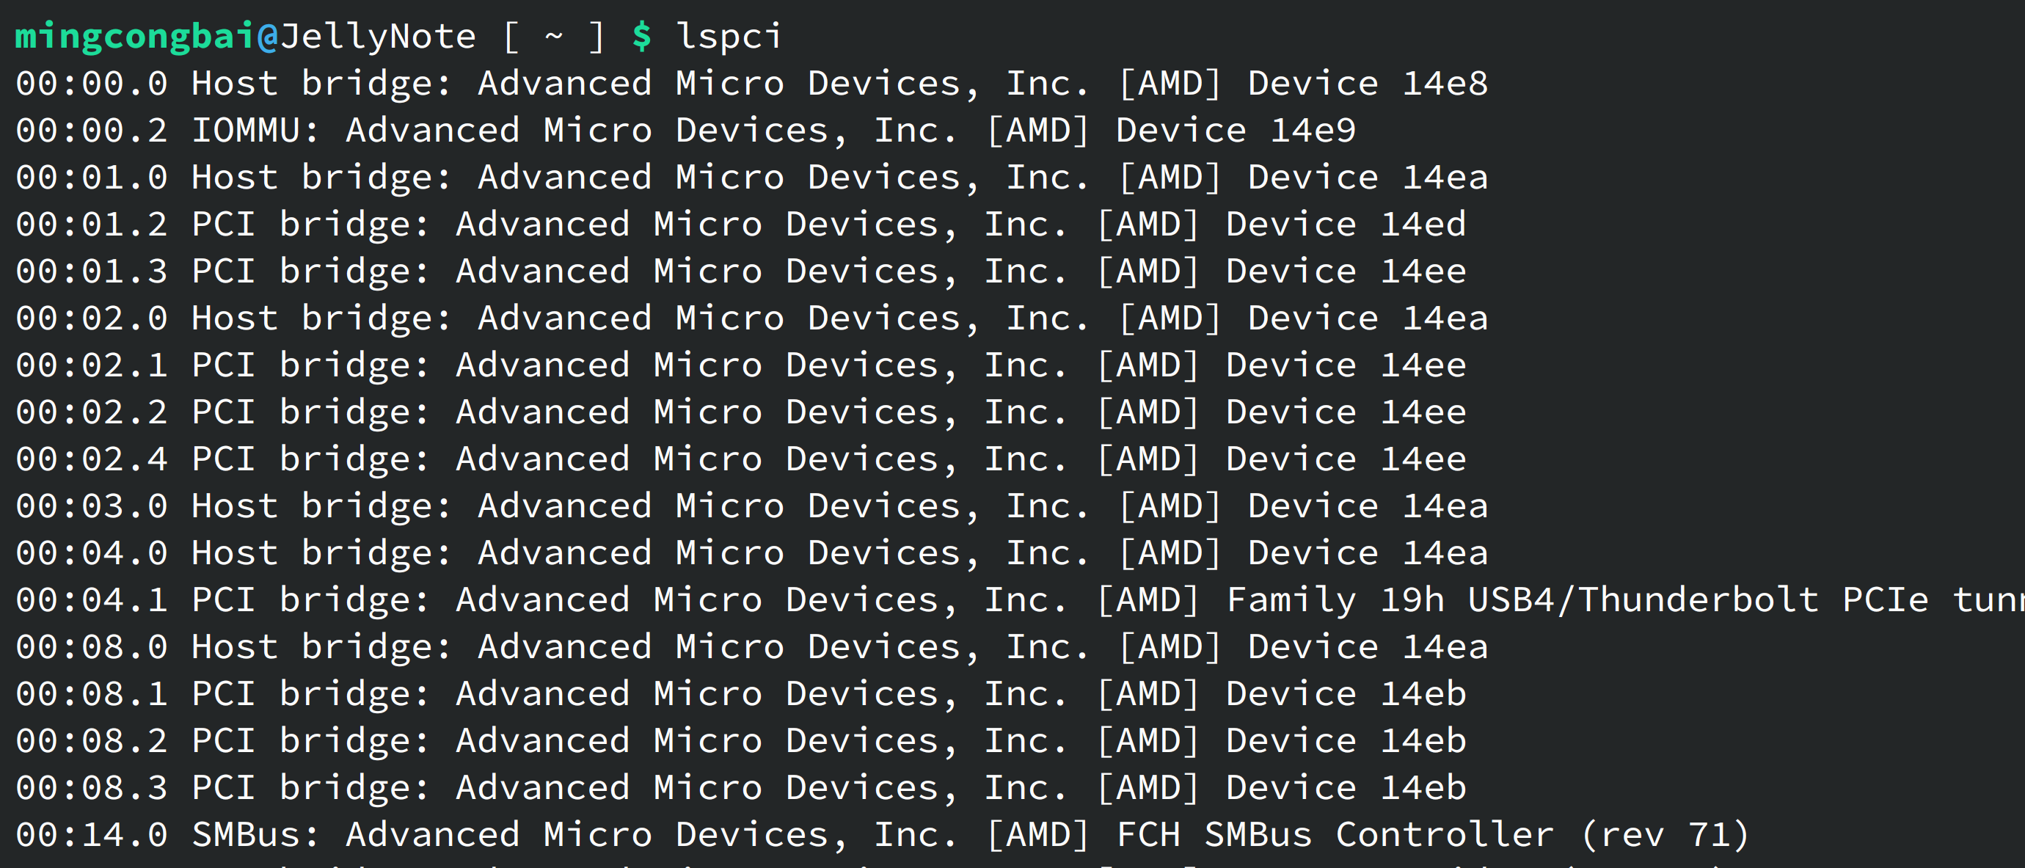This screenshot has width=2025, height=868.
Task: Click device ID 14e8 on first line
Action: point(1445,84)
